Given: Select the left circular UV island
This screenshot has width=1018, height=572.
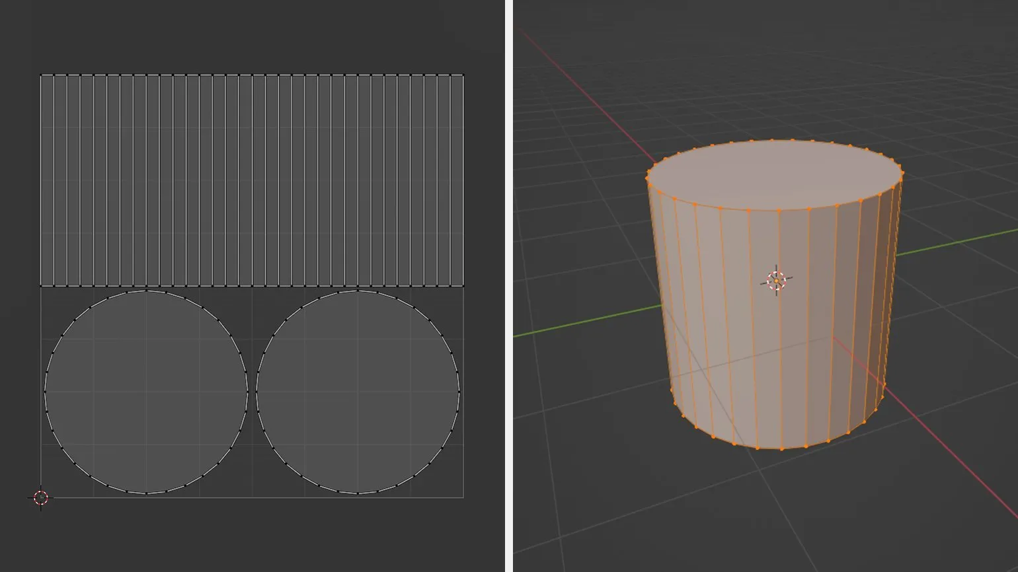Looking at the screenshot, I should pos(146,392).
